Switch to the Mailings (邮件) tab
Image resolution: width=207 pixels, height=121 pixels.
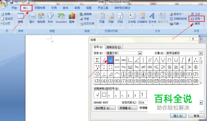click(x=66, y=8)
